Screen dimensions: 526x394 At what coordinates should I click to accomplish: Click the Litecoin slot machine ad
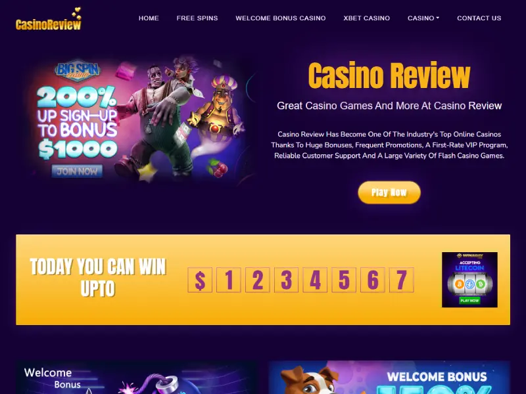point(469,280)
